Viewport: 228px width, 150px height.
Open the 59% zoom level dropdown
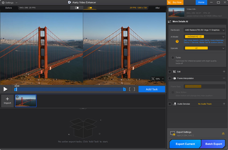tap(163, 79)
